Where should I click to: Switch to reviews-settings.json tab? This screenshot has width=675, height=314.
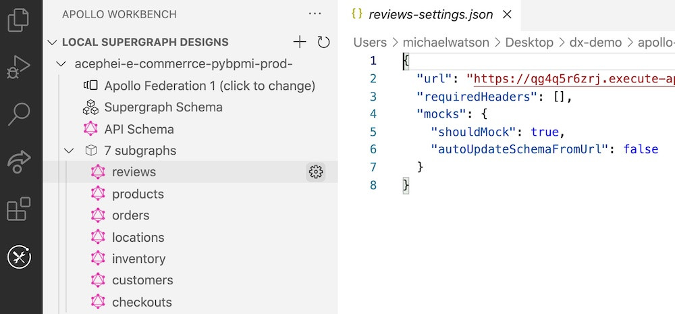(431, 14)
